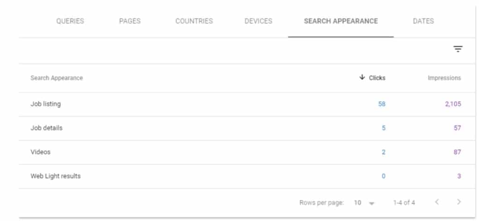Open the Job details row
Viewport: 479px width, 221px height.
coord(46,128)
